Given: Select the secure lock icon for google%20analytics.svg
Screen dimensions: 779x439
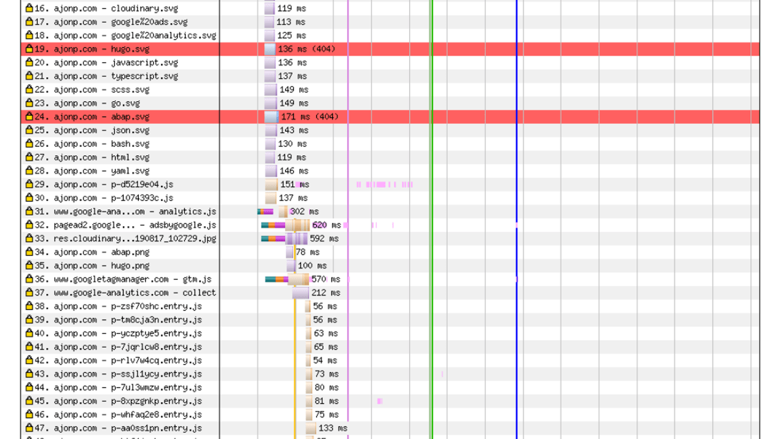Looking at the screenshot, I should (x=29, y=35).
